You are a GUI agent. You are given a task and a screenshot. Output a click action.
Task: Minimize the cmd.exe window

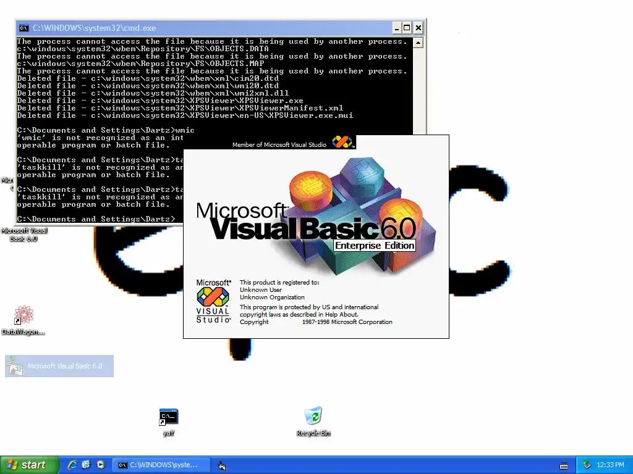pos(397,28)
